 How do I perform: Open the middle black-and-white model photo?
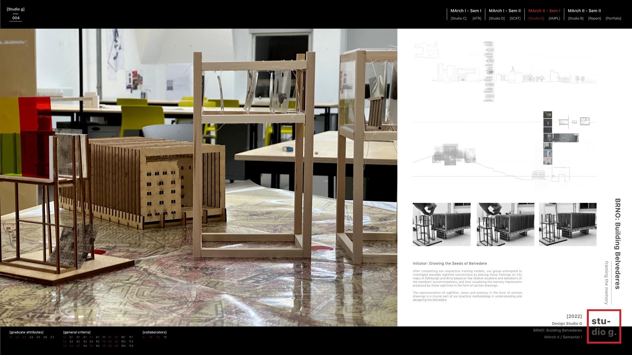(505, 224)
